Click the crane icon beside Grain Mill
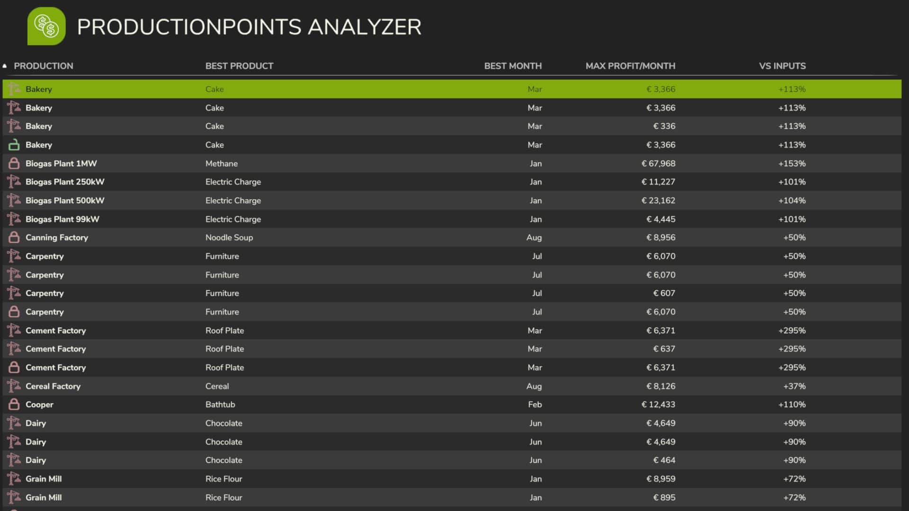The width and height of the screenshot is (909, 511). [x=14, y=479]
